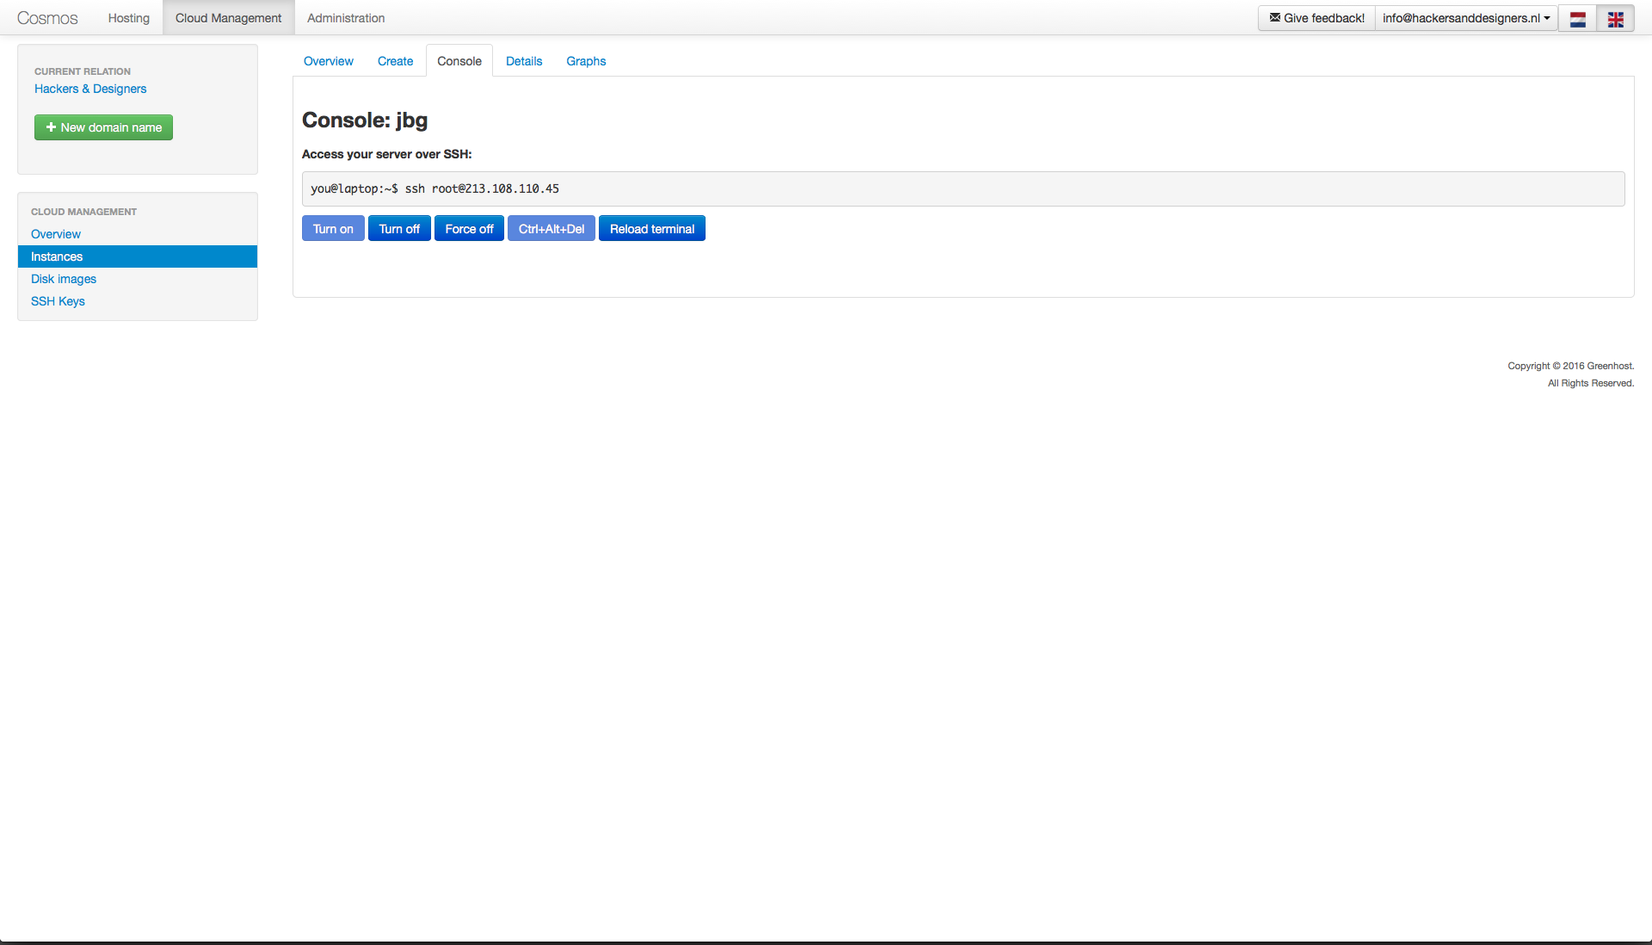Image resolution: width=1652 pixels, height=945 pixels.
Task: Click the Force off button
Action: click(x=469, y=229)
